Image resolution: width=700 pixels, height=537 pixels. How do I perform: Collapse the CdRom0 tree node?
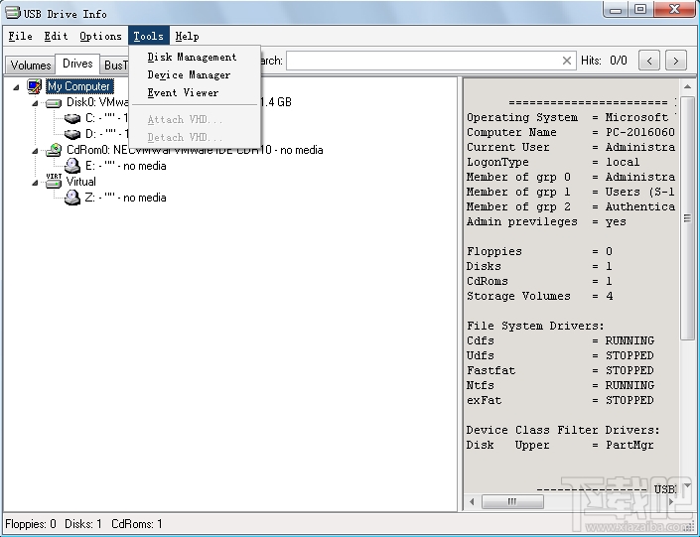[35, 151]
